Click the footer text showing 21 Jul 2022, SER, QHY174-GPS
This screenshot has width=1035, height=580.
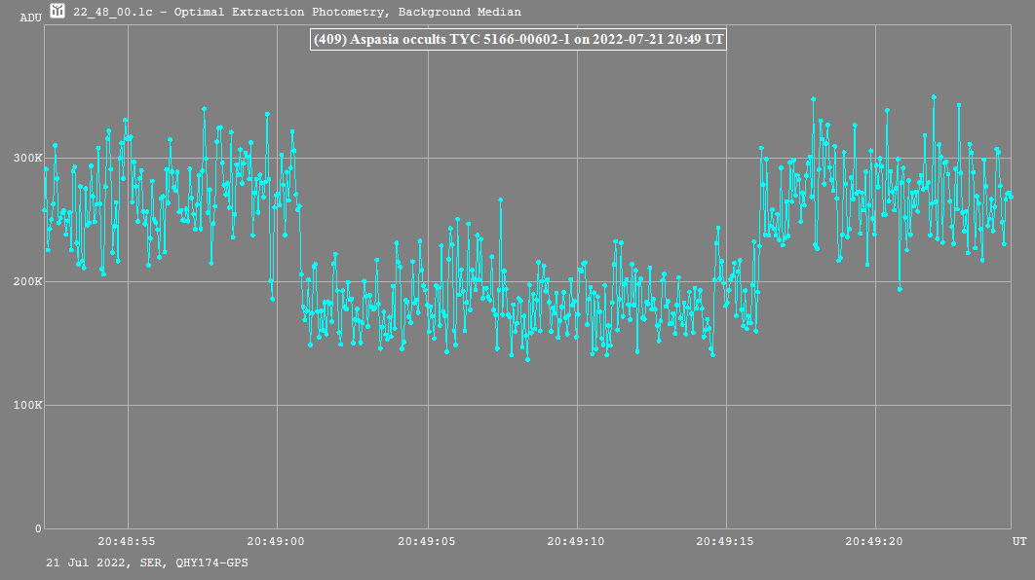(x=146, y=562)
